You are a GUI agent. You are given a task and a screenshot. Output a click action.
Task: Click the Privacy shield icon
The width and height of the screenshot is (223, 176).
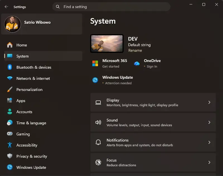[10, 156]
